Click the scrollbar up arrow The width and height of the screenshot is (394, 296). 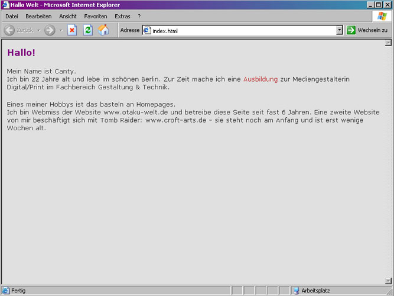coord(388,43)
